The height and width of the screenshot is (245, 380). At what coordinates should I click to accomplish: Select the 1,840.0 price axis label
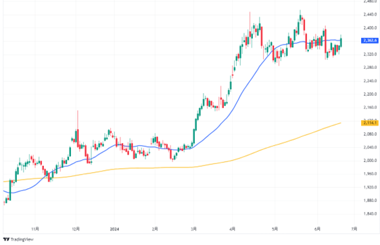(370, 213)
